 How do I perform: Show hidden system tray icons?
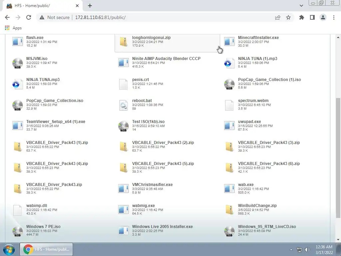tap(291, 250)
